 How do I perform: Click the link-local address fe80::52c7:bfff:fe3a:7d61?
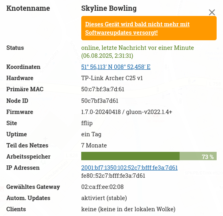click(113, 176)
